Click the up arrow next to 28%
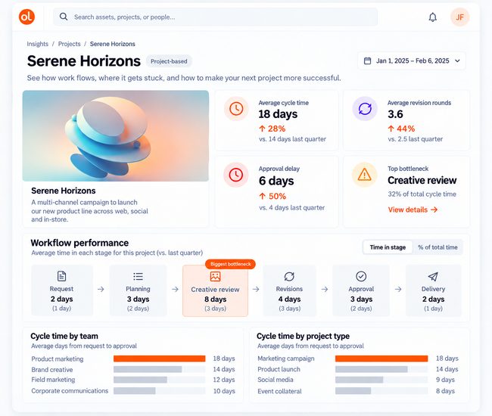 [x=263, y=129]
